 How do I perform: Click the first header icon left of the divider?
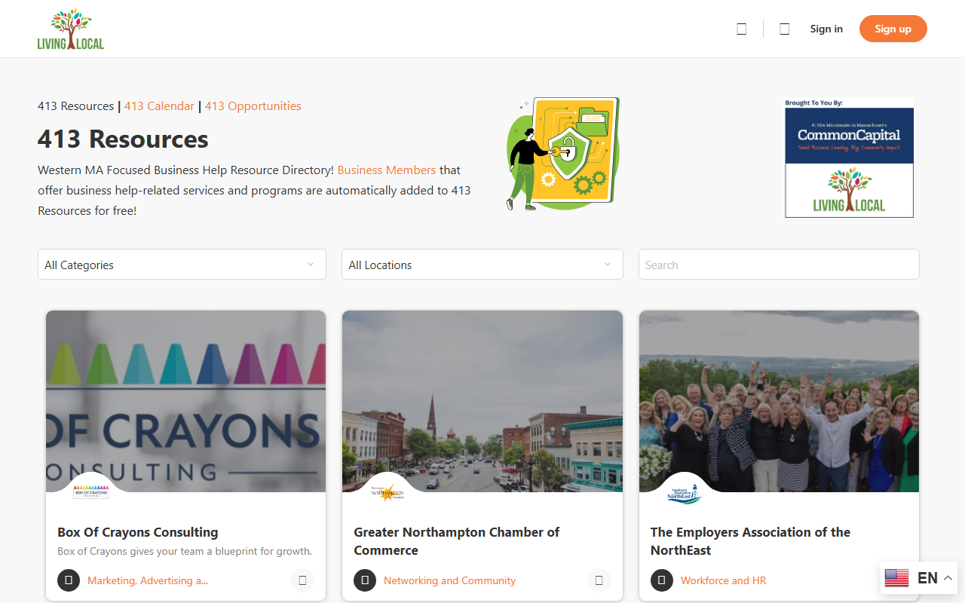tap(742, 29)
